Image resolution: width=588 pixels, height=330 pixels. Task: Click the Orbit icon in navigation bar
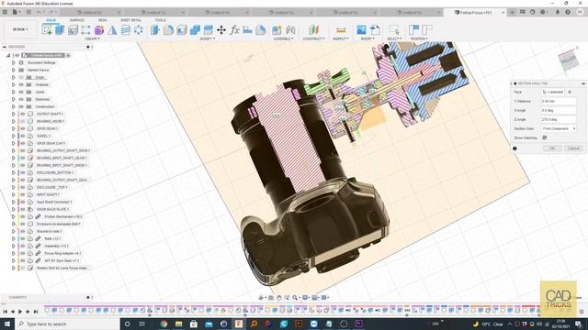tap(261, 297)
